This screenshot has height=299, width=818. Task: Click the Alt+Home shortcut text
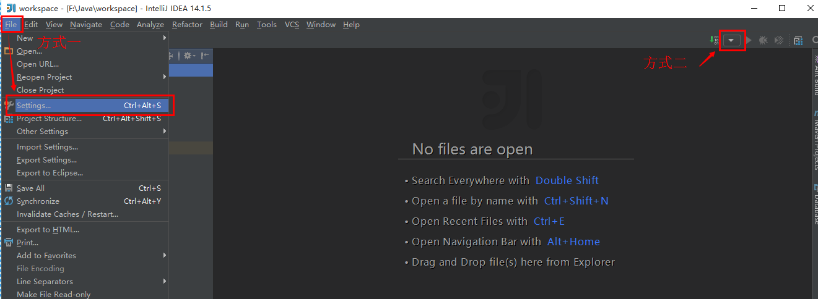(x=573, y=242)
